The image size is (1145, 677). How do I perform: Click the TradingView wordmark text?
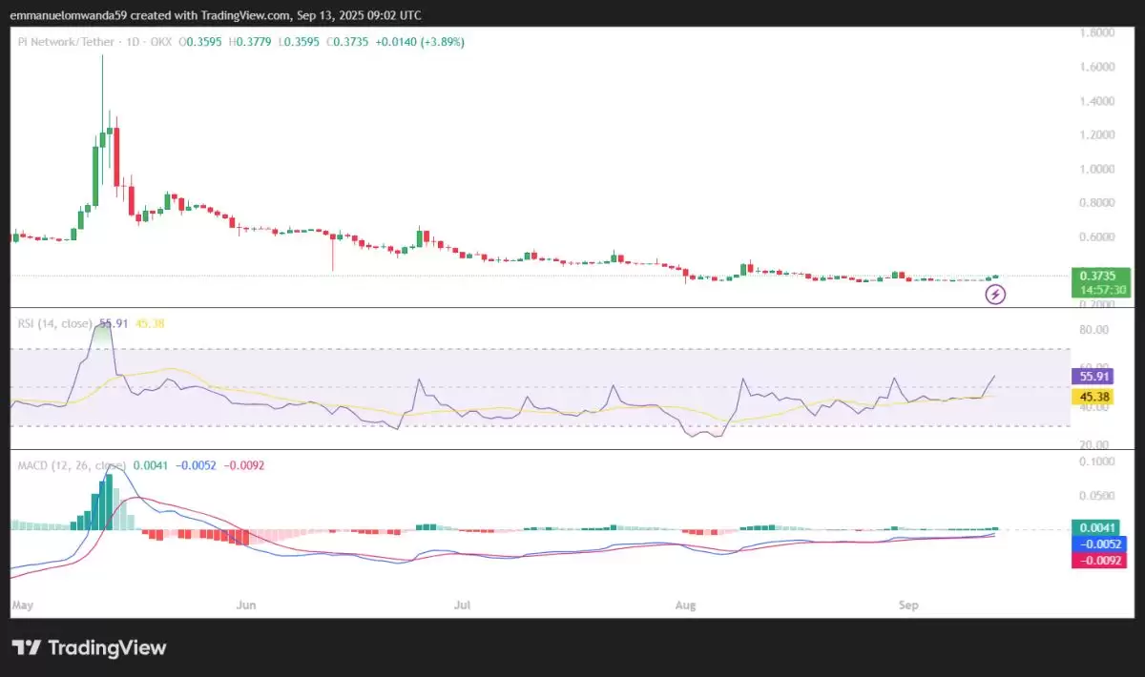coord(107,648)
